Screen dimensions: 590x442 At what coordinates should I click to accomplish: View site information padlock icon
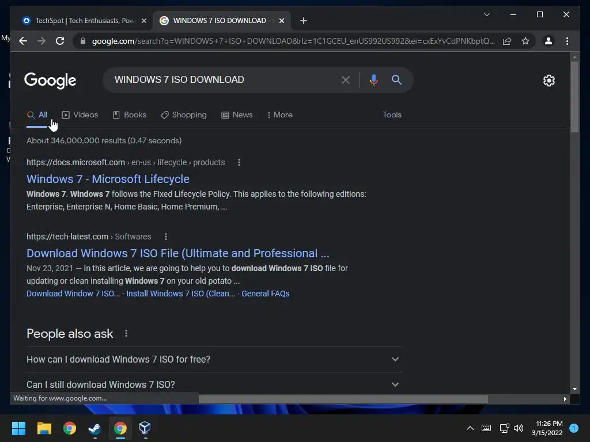(x=83, y=41)
